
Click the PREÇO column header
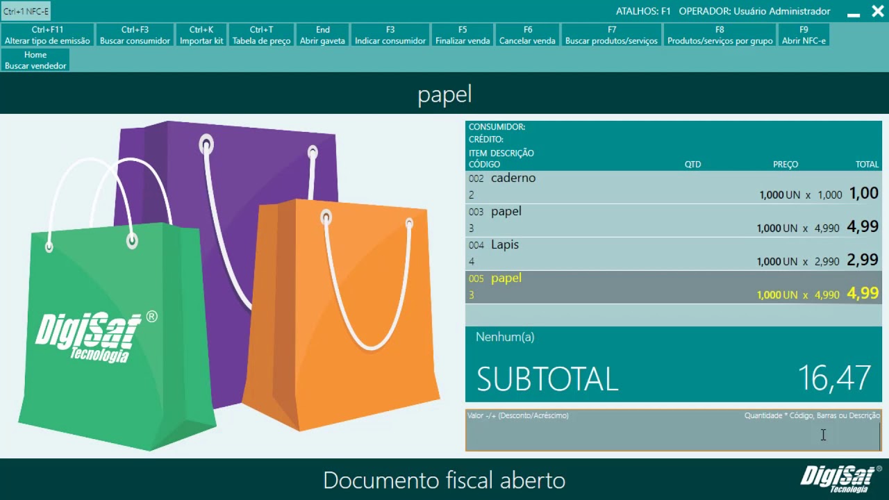pos(786,165)
